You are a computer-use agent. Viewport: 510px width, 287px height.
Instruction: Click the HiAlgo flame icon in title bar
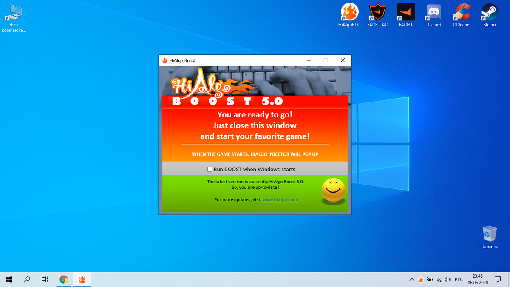click(164, 60)
